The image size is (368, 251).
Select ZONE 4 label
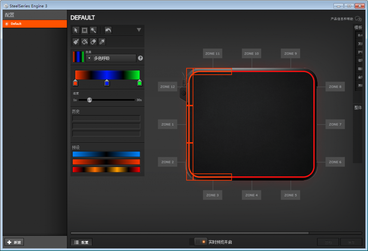(x=252, y=195)
